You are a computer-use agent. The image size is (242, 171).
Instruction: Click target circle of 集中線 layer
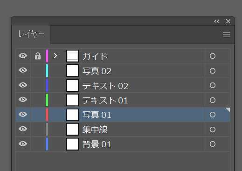(213, 130)
